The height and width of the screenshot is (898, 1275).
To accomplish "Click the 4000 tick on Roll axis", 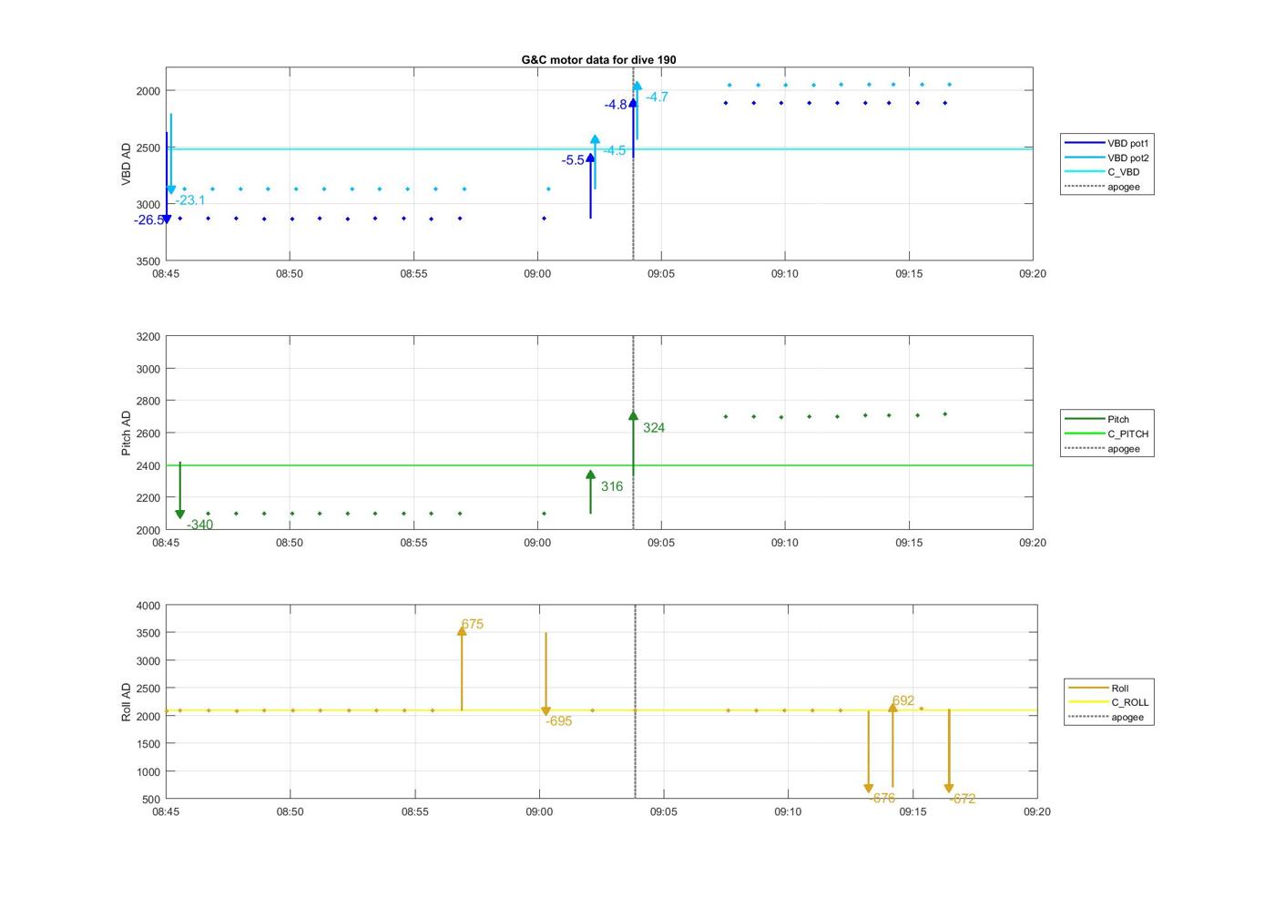I will pos(148,606).
